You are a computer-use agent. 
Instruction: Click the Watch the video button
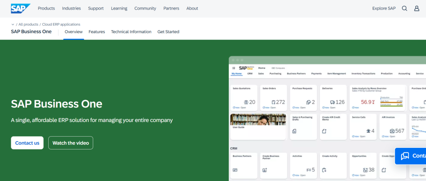tap(71, 143)
